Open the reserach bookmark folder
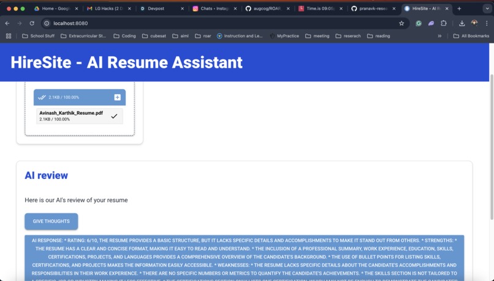 [x=348, y=36]
